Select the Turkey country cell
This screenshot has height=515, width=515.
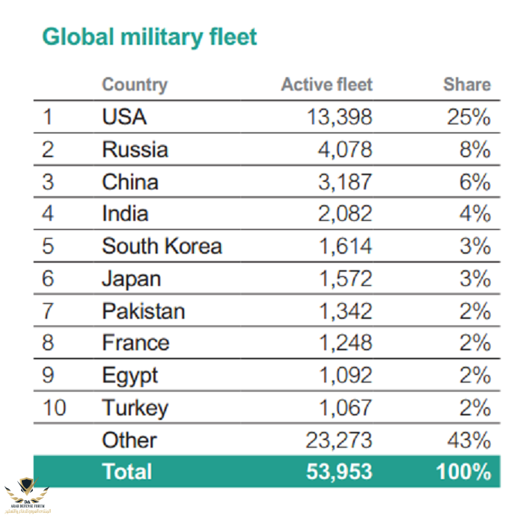[135, 408]
